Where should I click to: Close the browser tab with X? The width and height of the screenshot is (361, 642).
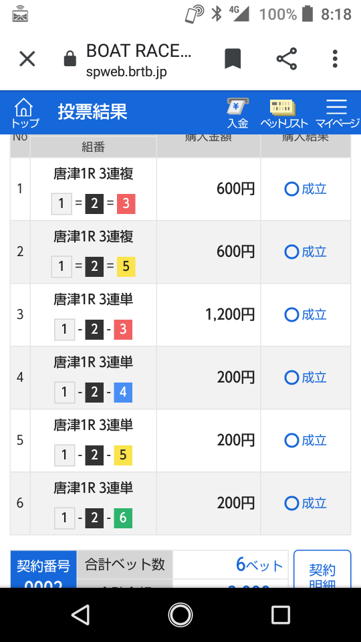click(x=27, y=59)
